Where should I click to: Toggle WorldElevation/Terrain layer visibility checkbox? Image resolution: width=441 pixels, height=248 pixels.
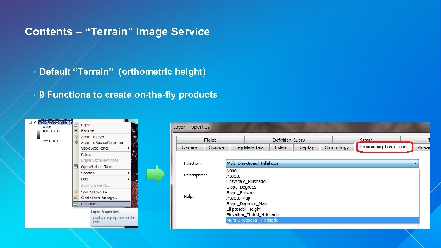tap(35, 122)
